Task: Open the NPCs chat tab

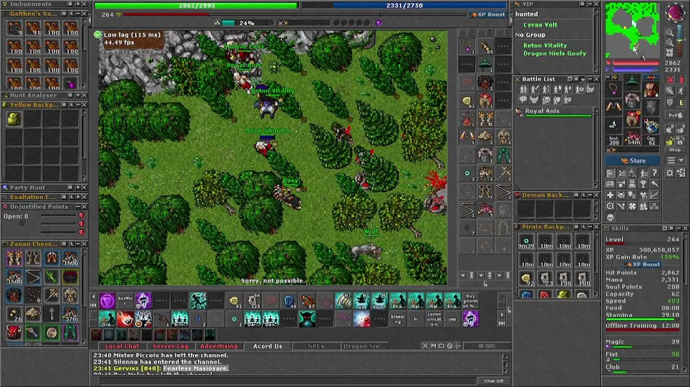Action: (x=315, y=346)
